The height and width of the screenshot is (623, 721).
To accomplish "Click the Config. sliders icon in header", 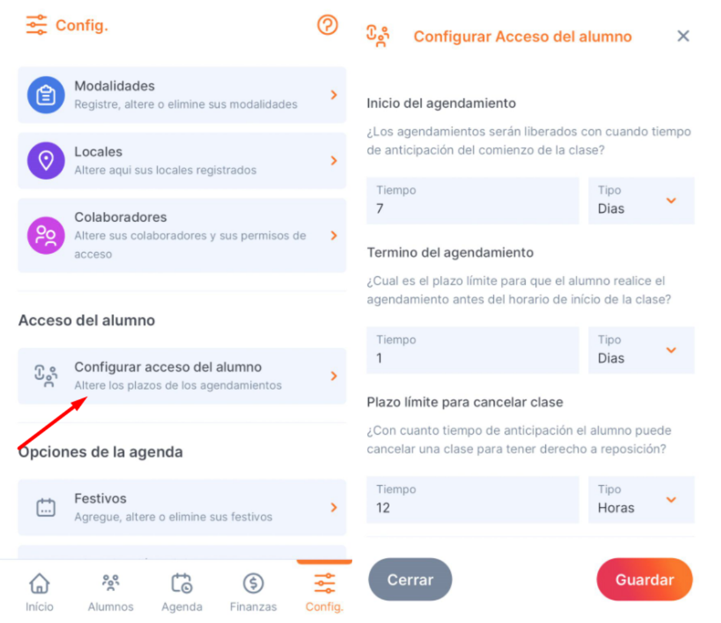I will [36, 25].
